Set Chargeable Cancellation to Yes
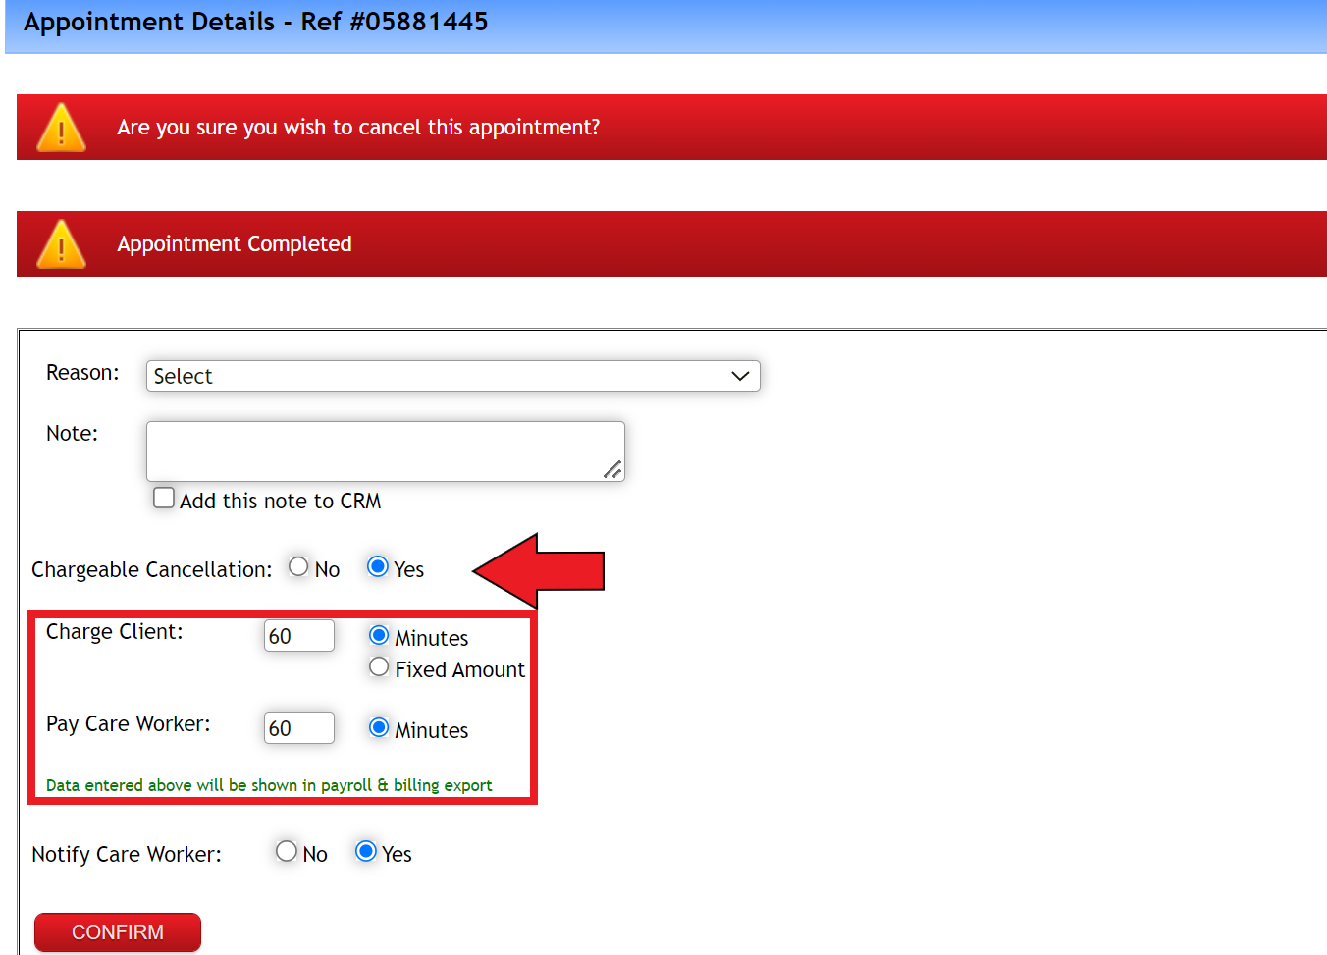Image resolution: width=1327 pixels, height=955 pixels. 378,567
